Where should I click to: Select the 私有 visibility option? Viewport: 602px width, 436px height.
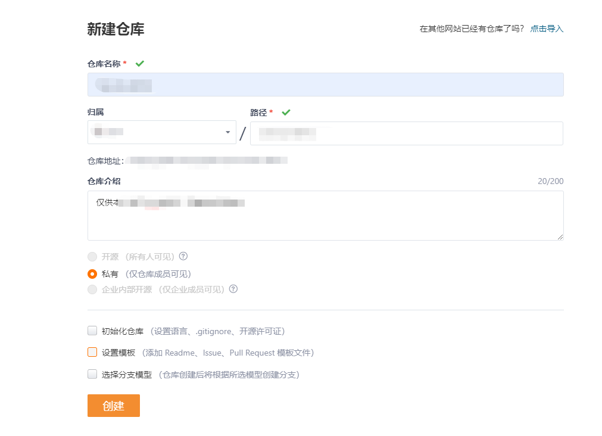(93, 274)
